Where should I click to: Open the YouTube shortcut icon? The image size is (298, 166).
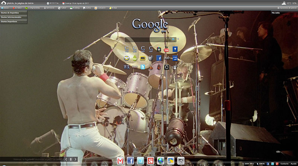167,49
